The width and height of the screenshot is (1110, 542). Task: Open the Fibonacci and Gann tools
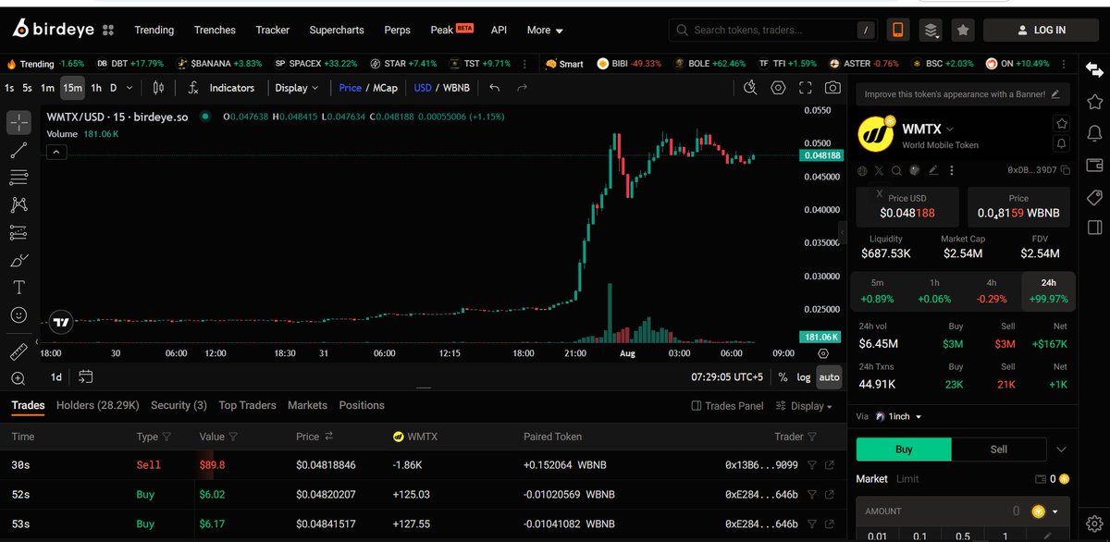[x=18, y=178]
